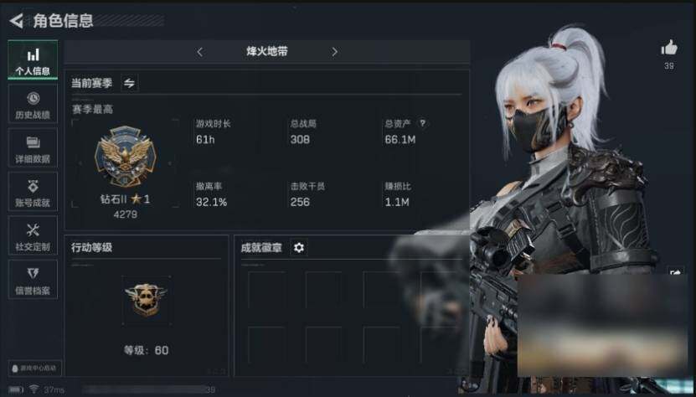Give a thumbs-up like to this profile
This screenshot has height=397, width=696.
[669, 48]
